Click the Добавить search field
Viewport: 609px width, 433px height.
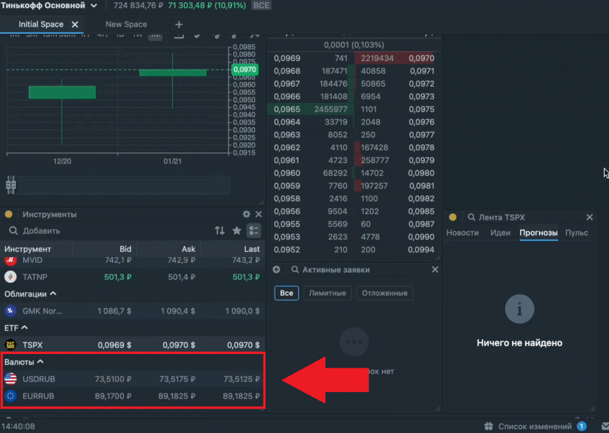(x=41, y=231)
